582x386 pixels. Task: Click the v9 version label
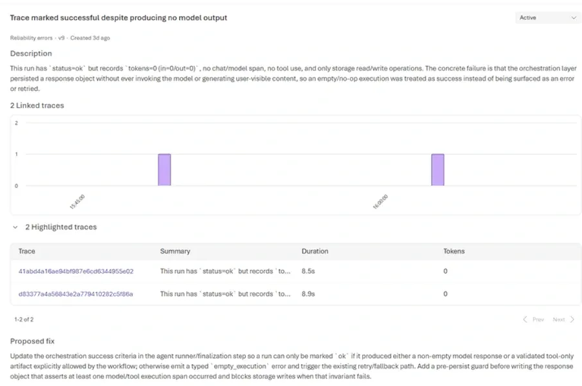point(61,38)
